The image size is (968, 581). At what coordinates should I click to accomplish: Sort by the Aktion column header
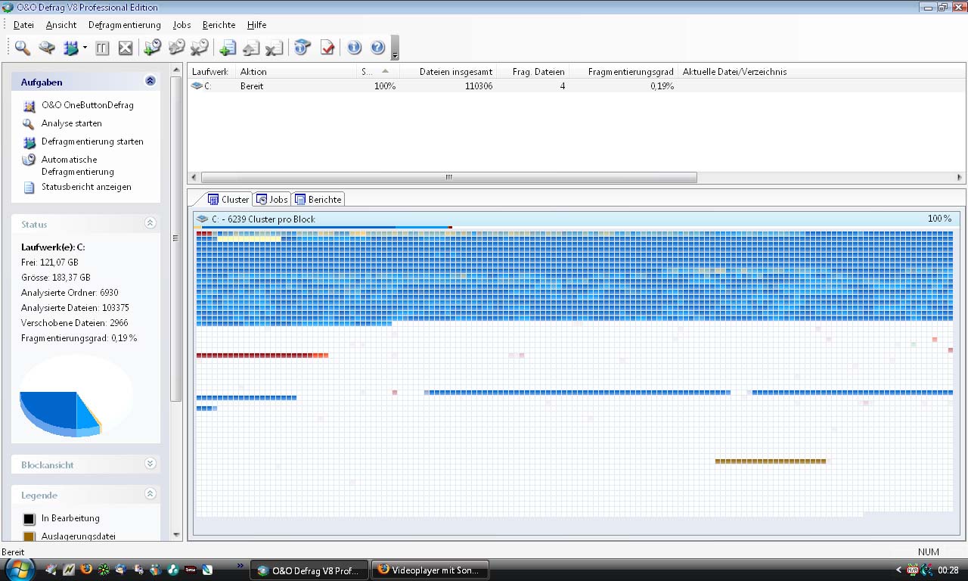click(x=296, y=72)
